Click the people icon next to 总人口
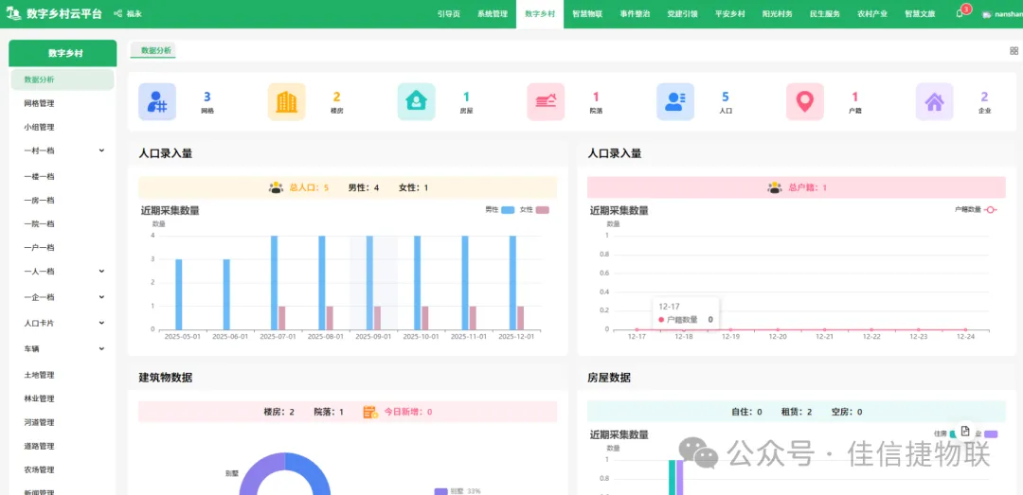 pyautogui.click(x=276, y=187)
